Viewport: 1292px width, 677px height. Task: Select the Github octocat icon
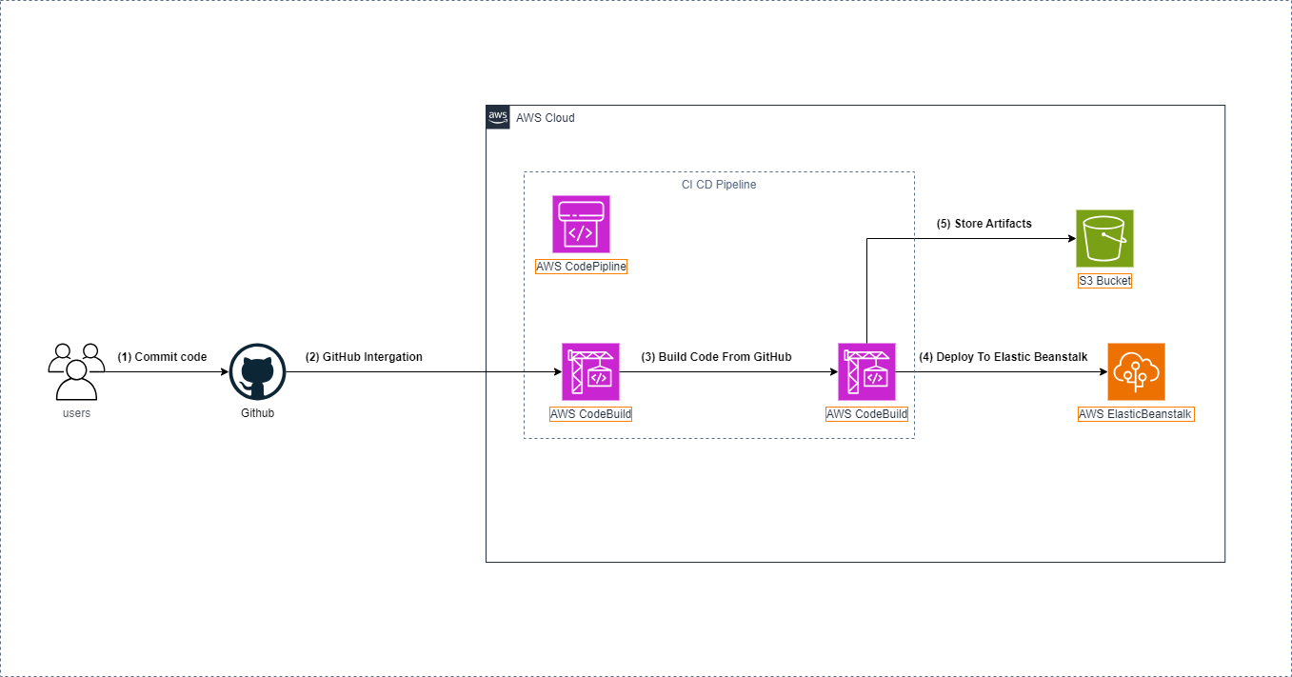[x=257, y=371]
